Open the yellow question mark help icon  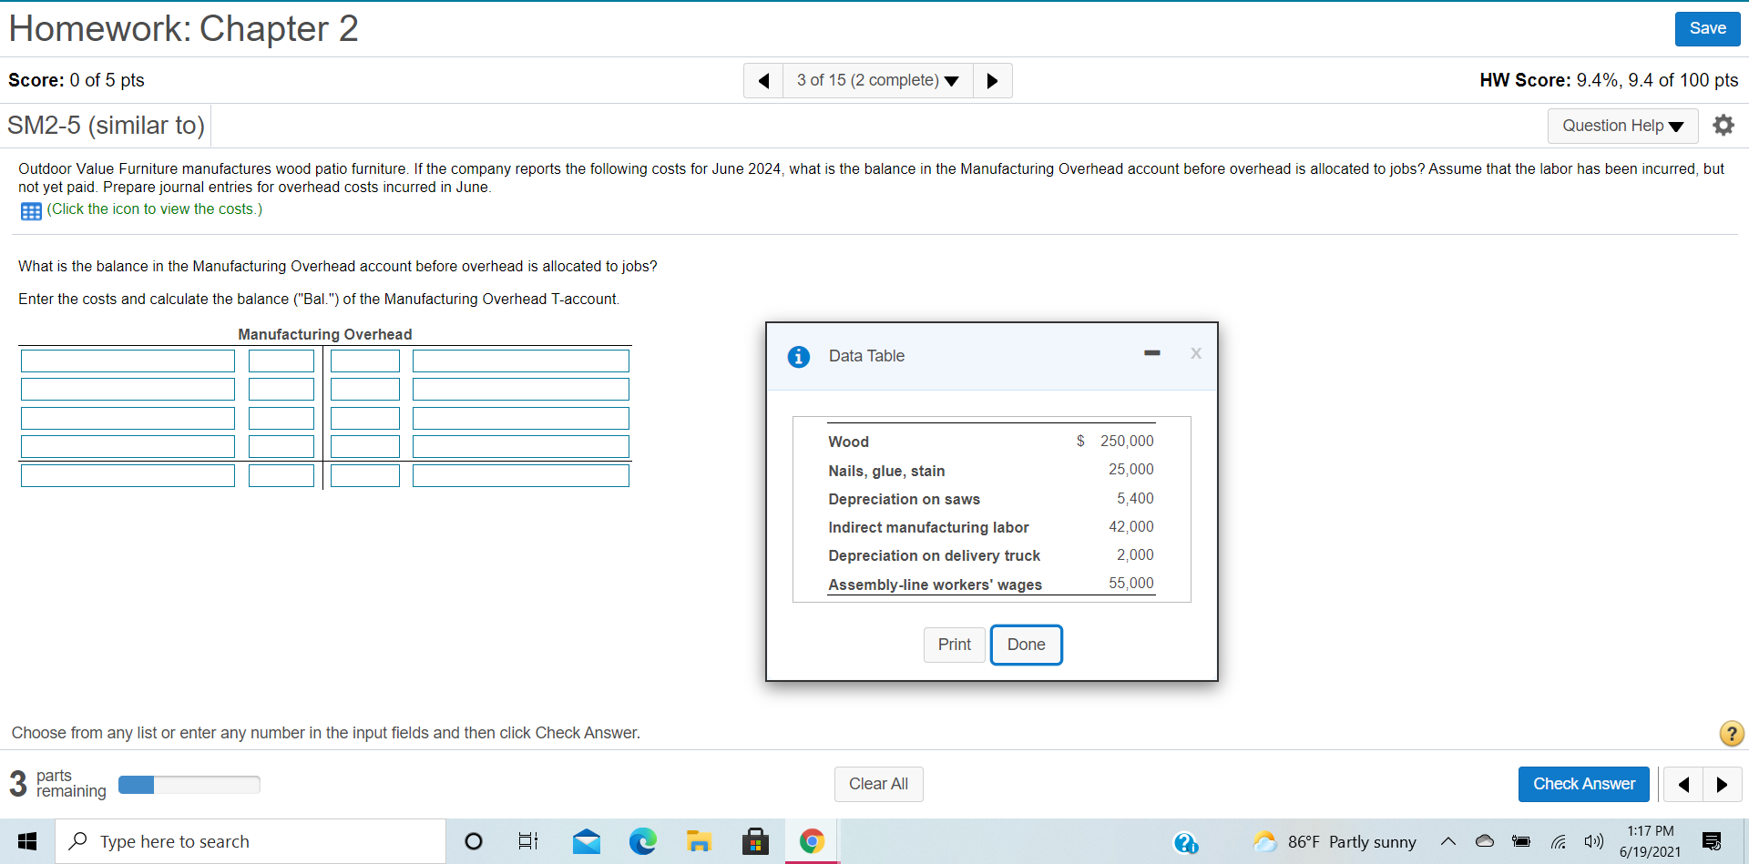1732,733
